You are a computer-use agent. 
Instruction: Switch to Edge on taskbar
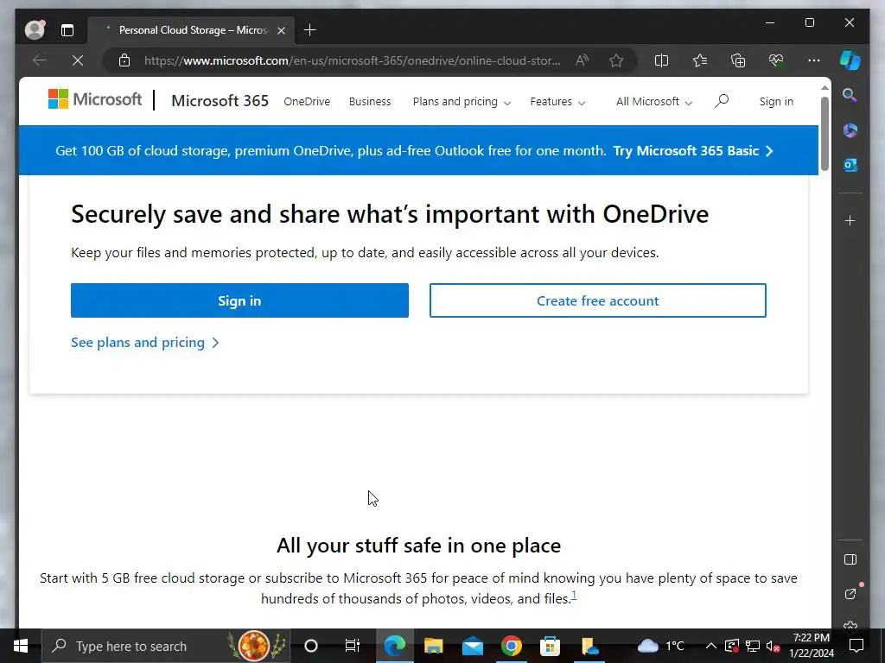[394, 646]
